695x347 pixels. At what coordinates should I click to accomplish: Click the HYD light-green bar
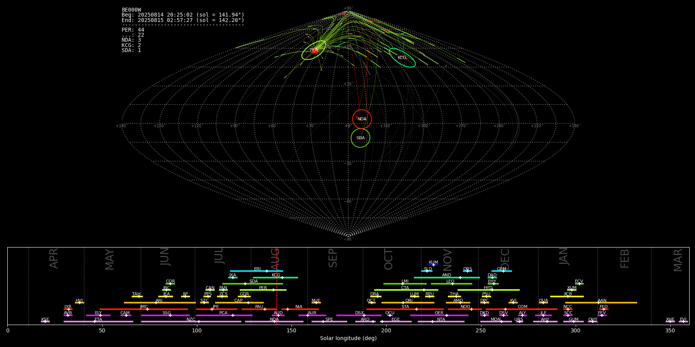click(x=488, y=290)
